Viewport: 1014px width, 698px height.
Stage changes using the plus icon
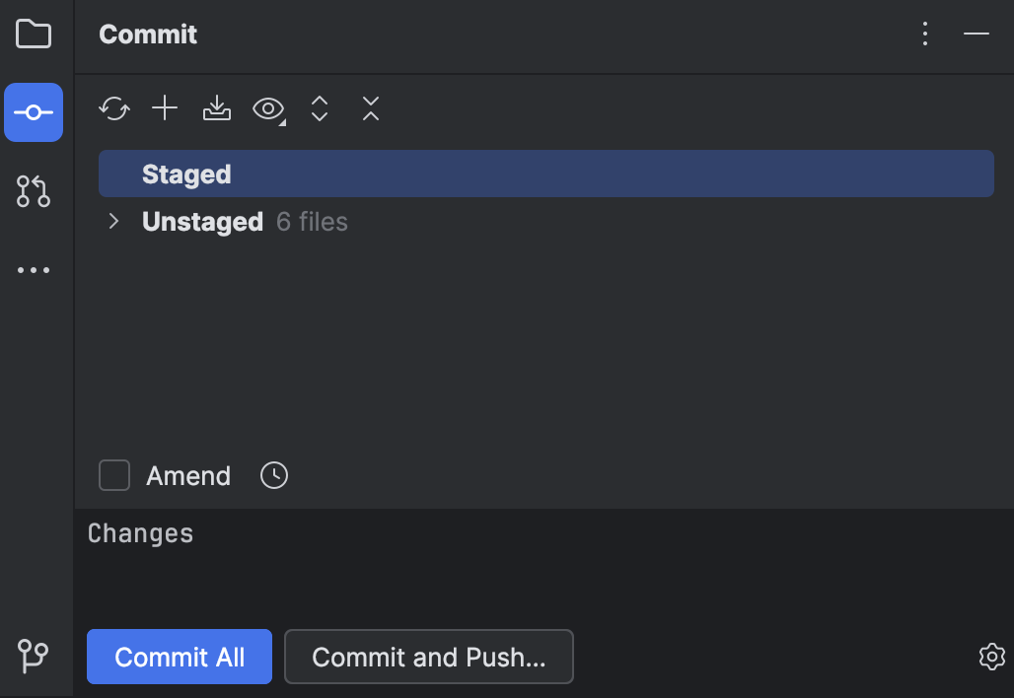[x=165, y=108]
